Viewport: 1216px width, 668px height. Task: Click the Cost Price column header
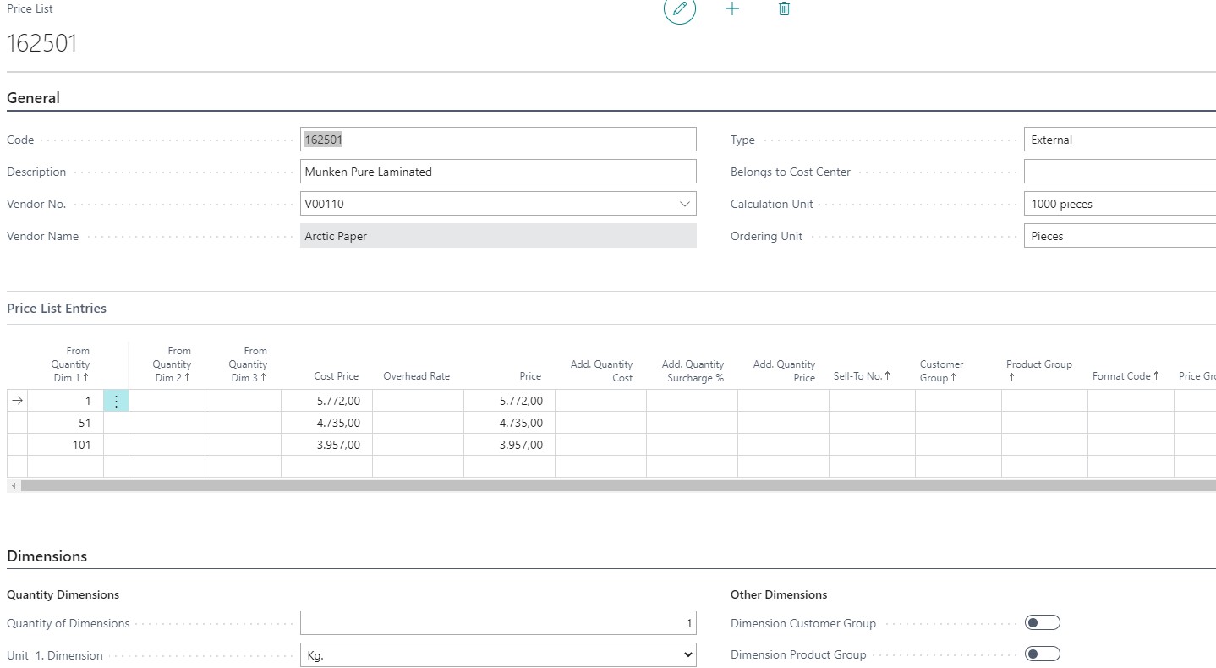pos(336,376)
